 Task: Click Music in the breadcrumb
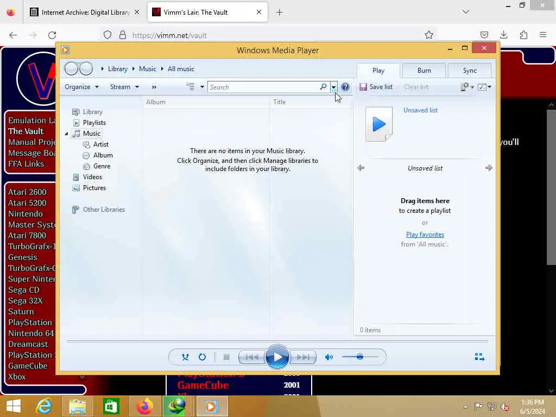tap(148, 69)
